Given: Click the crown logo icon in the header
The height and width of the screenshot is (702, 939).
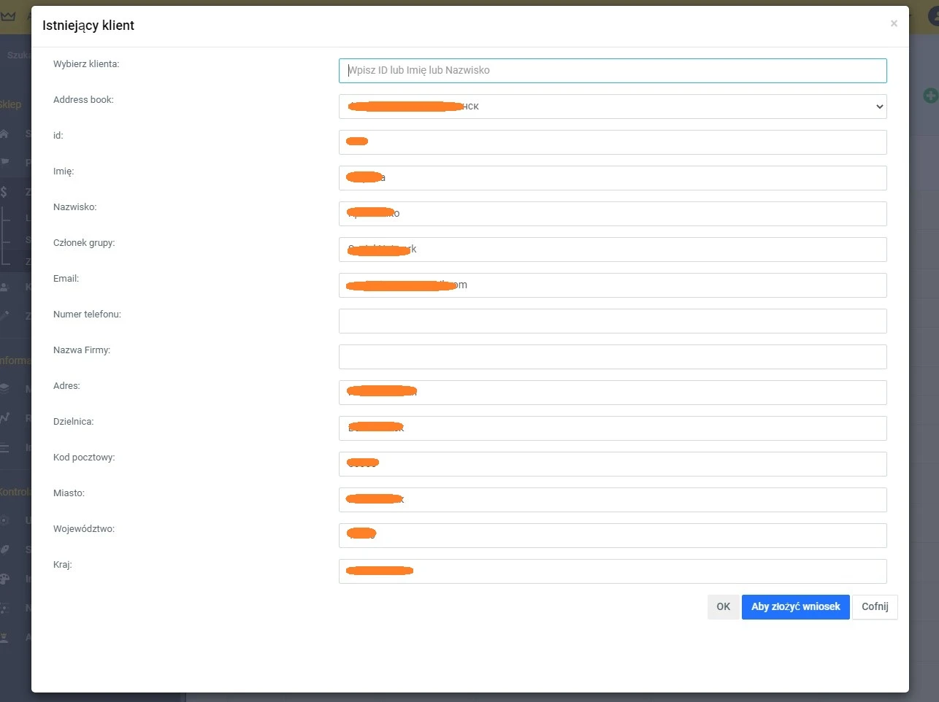Looking at the screenshot, I should [x=9, y=16].
